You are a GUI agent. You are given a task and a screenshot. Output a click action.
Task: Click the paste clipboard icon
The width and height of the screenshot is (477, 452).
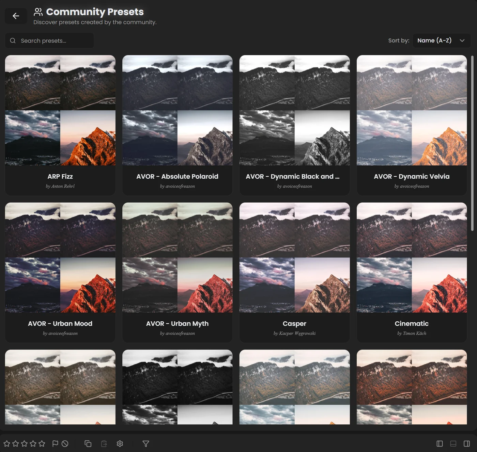point(104,443)
